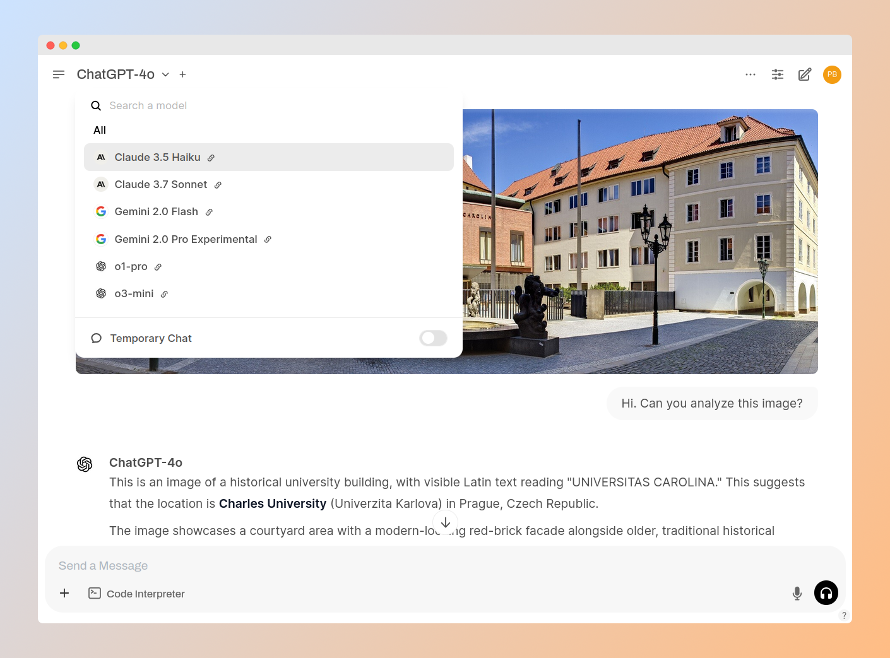Click the ChatGPT-4o response name label
Screen dimensions: 890x658
pos(146,462)
